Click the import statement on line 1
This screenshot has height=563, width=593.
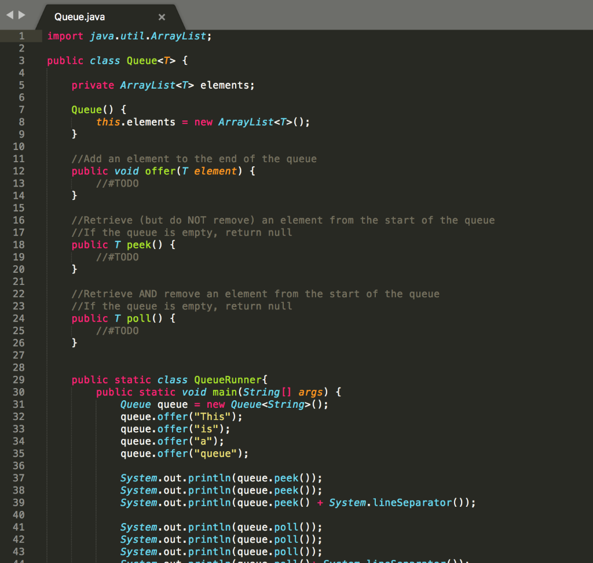127,36
